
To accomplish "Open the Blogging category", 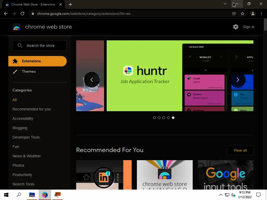I will click(x=20, y=128).
